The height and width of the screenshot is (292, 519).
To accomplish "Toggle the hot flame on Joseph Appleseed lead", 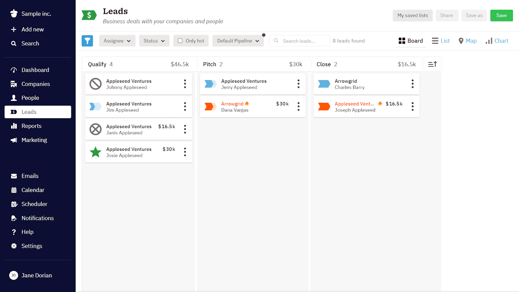I will pyautogui.click(x=380, y=103).
